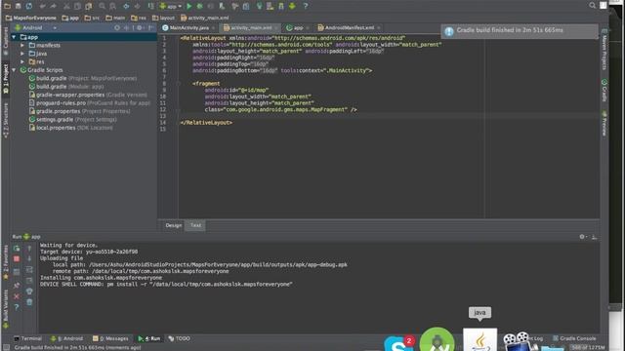
Task: Click the Search Everywhere magnifier icon
Action: (593, 5)
